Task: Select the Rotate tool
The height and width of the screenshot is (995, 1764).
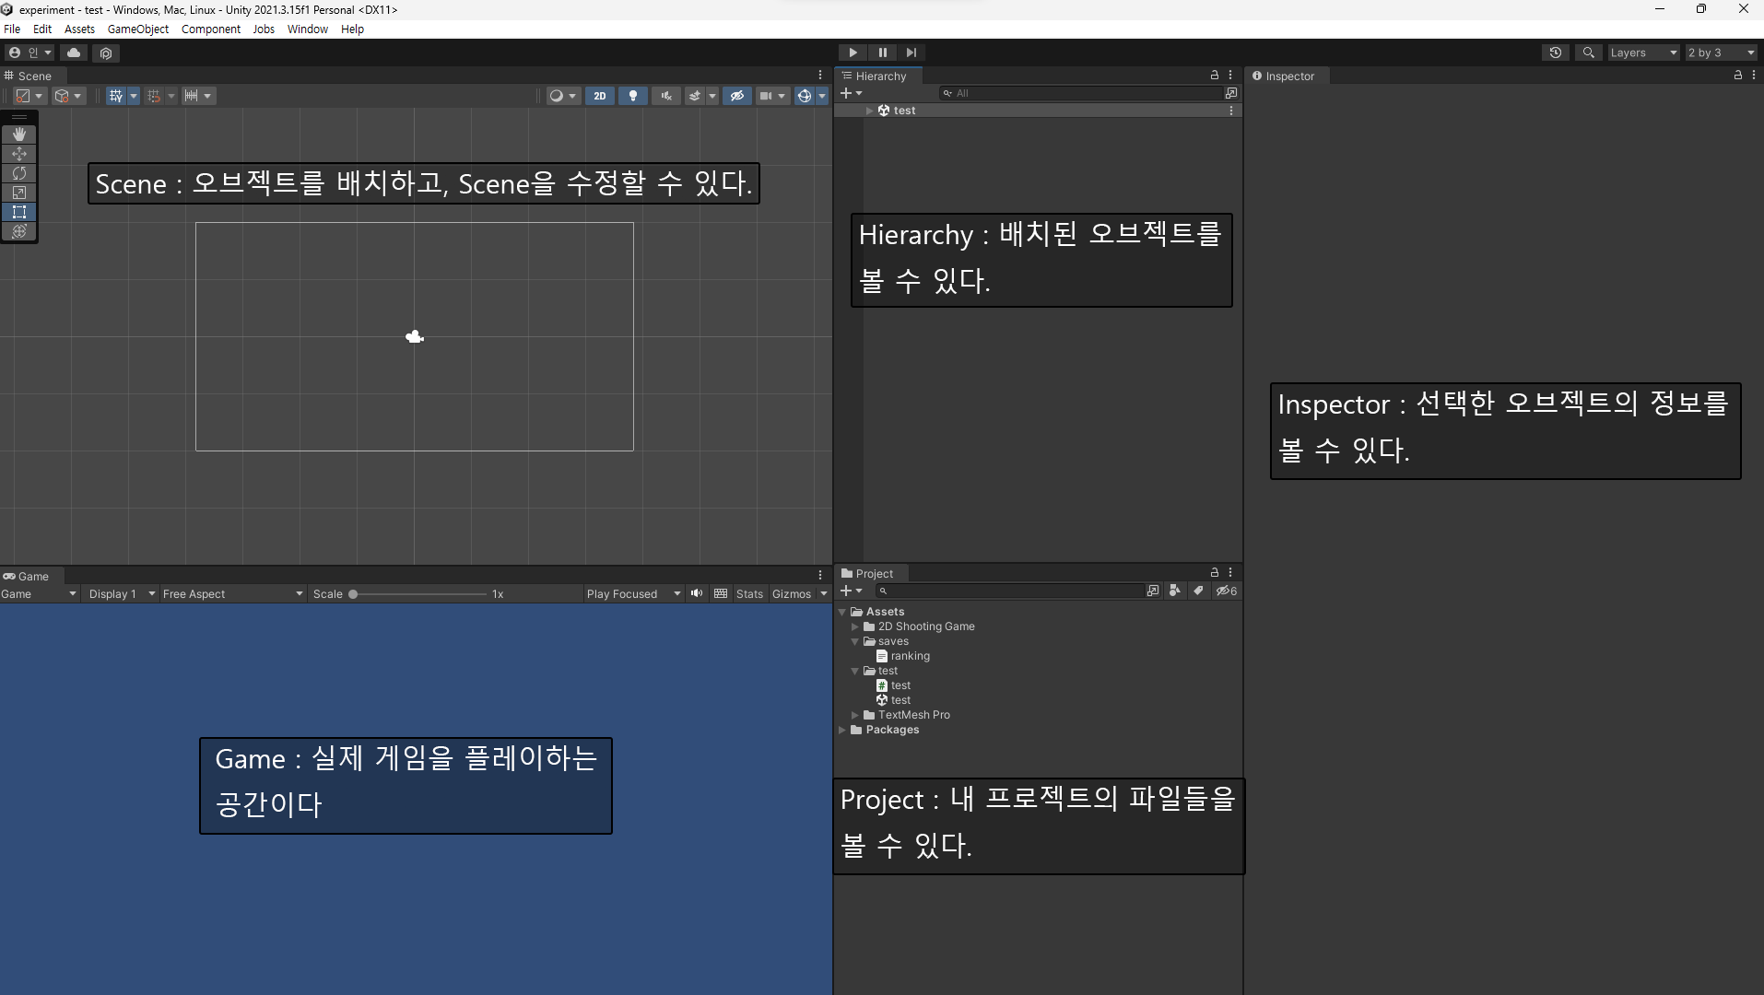Action: click(19, 173)
